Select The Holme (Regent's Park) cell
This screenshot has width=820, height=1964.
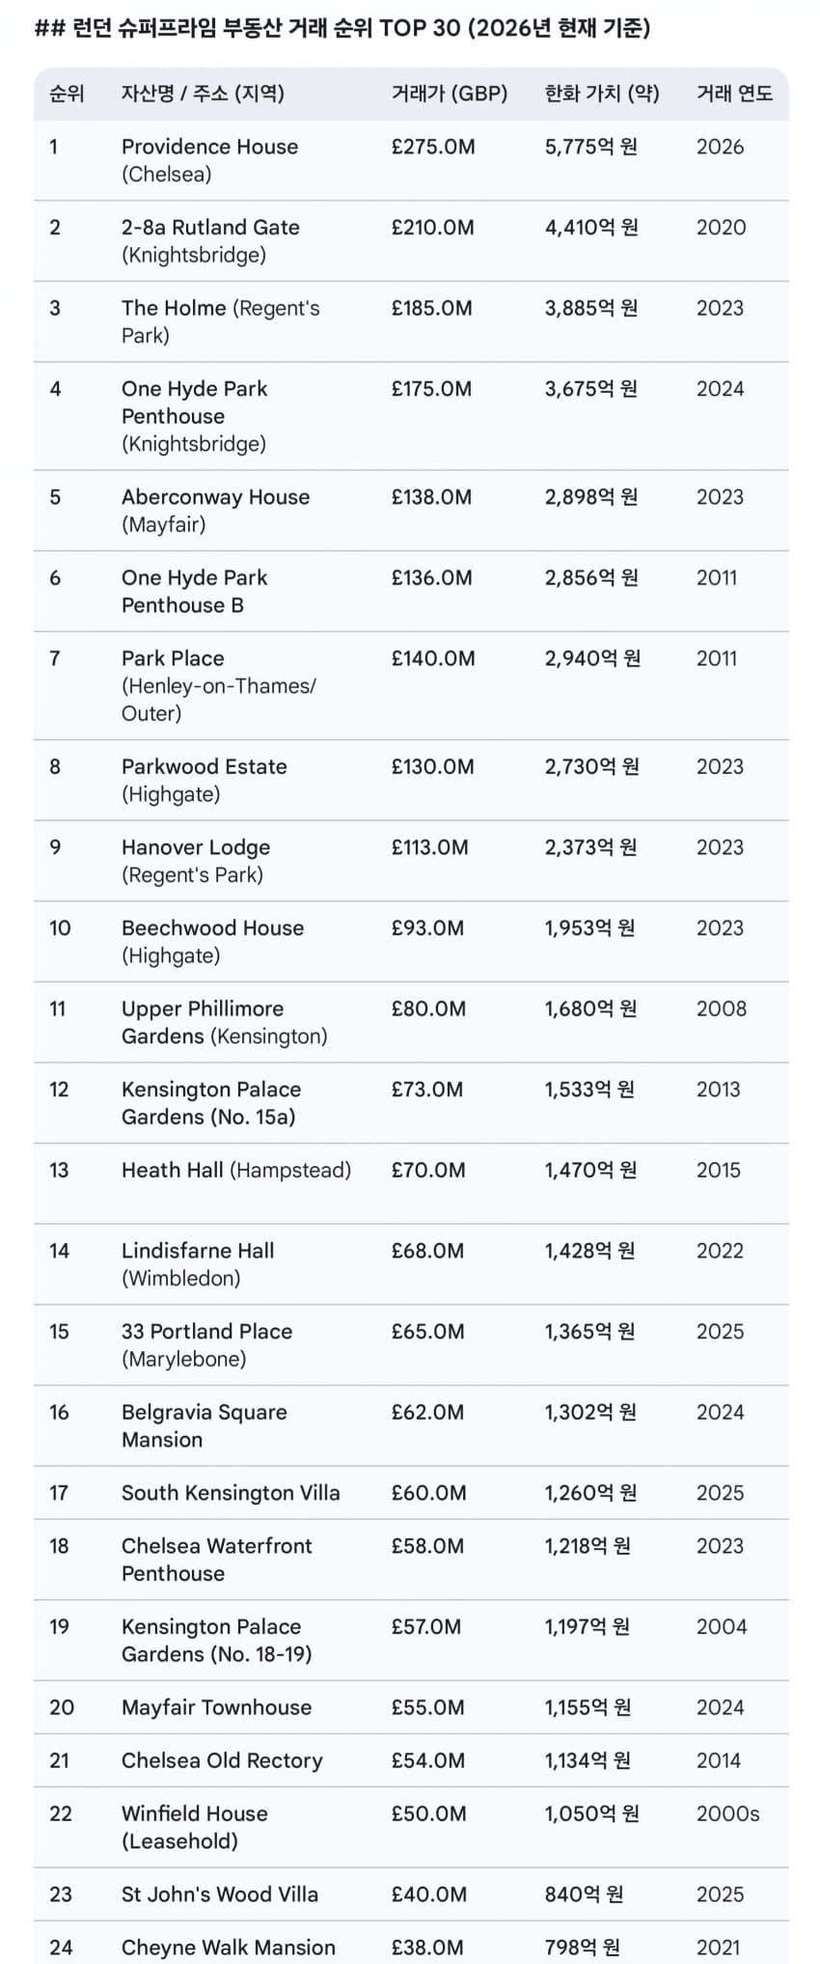tap(220, 321)
